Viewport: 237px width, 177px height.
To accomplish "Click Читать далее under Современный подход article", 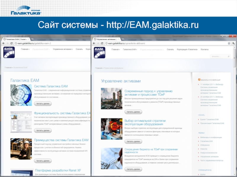I will click(x=133, y=112).
